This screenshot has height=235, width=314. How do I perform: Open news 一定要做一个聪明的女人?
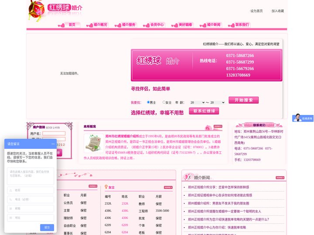tap(225, 211)
